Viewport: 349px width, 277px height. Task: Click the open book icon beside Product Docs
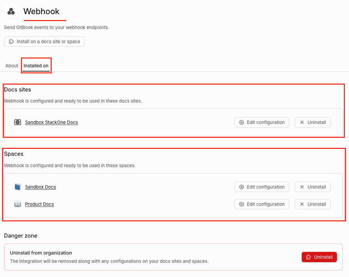(18, 204)
